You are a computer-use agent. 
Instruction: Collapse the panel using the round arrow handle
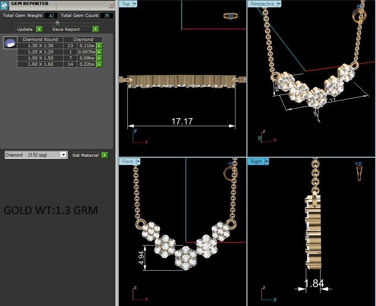point(58,22)
